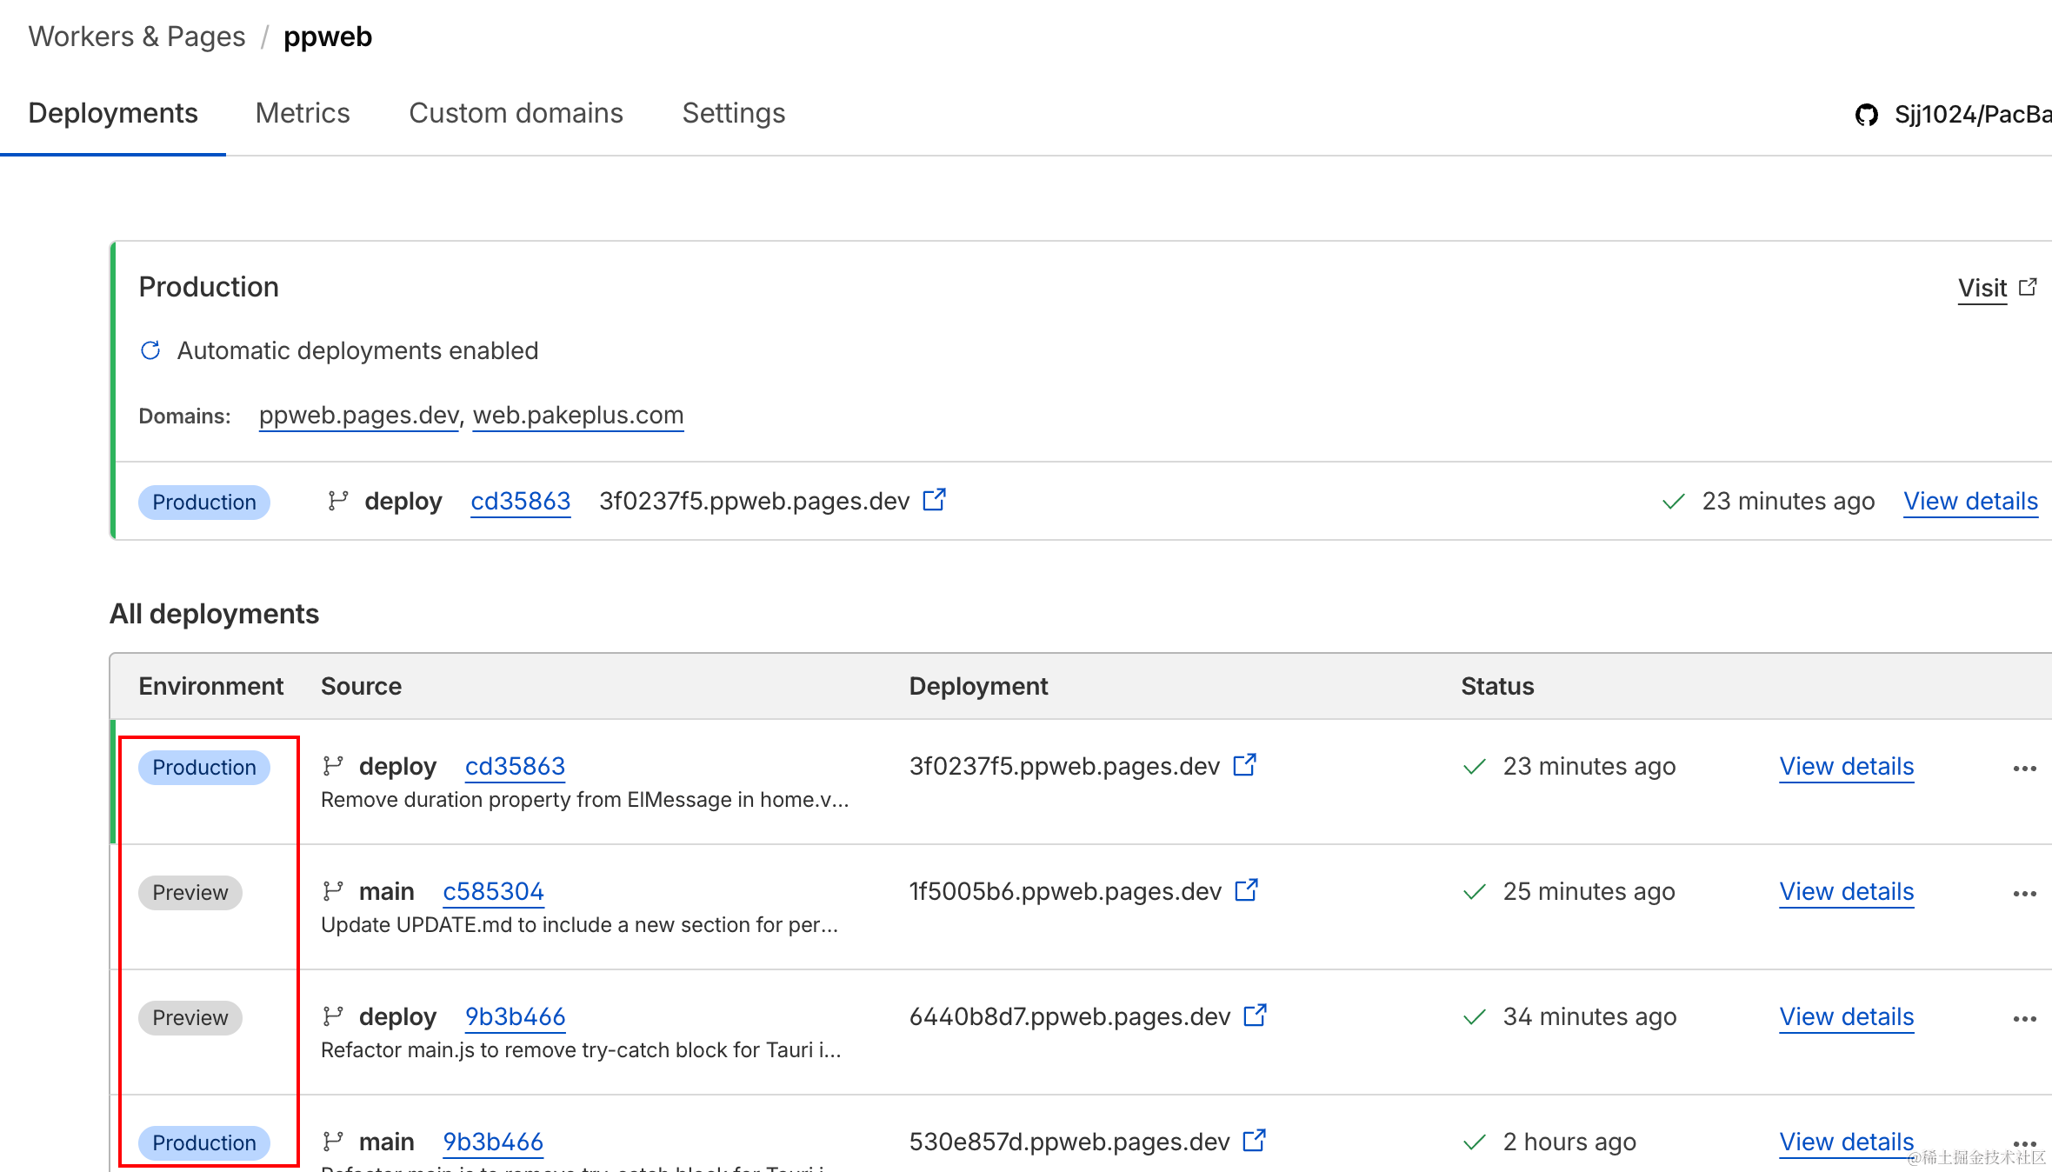Click the automatic deployments refresh icon
Screen dimensions: 2052x1172
(150, 350)
